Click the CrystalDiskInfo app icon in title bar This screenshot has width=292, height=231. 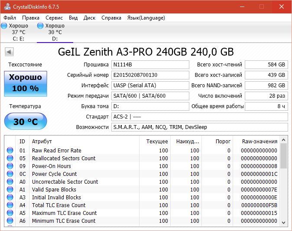[7, 7]
